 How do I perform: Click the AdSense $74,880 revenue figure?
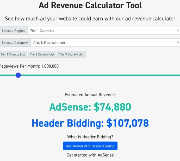click(90, 107)
